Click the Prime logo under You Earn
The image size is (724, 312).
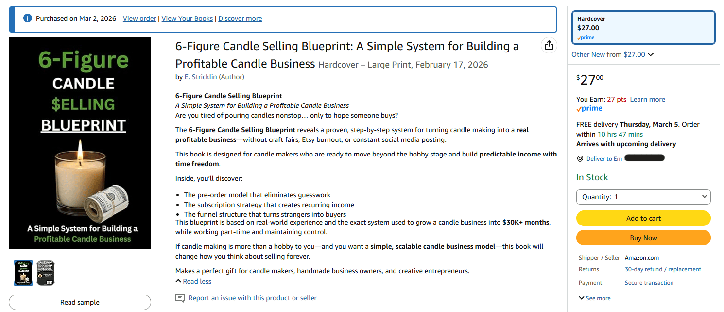(589, 108)
